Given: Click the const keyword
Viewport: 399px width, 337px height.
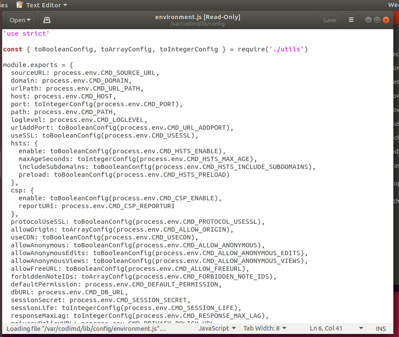Looking at the screenshot, I should click(x=13, y=49).
